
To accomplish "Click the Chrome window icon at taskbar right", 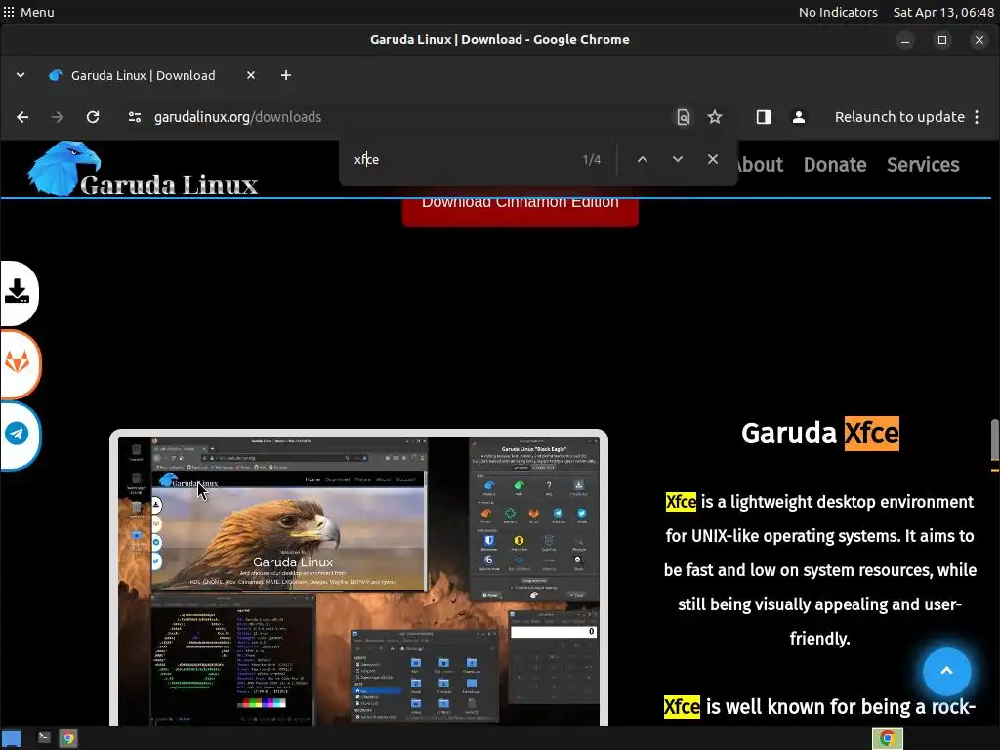I will tap(887, 738).
